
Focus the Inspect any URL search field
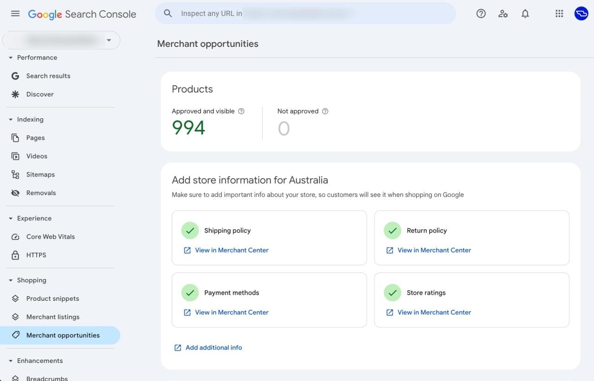(305, 13)
